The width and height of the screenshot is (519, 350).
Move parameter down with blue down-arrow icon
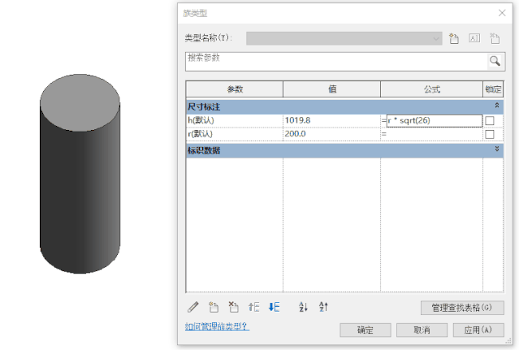tap(274, 307)
